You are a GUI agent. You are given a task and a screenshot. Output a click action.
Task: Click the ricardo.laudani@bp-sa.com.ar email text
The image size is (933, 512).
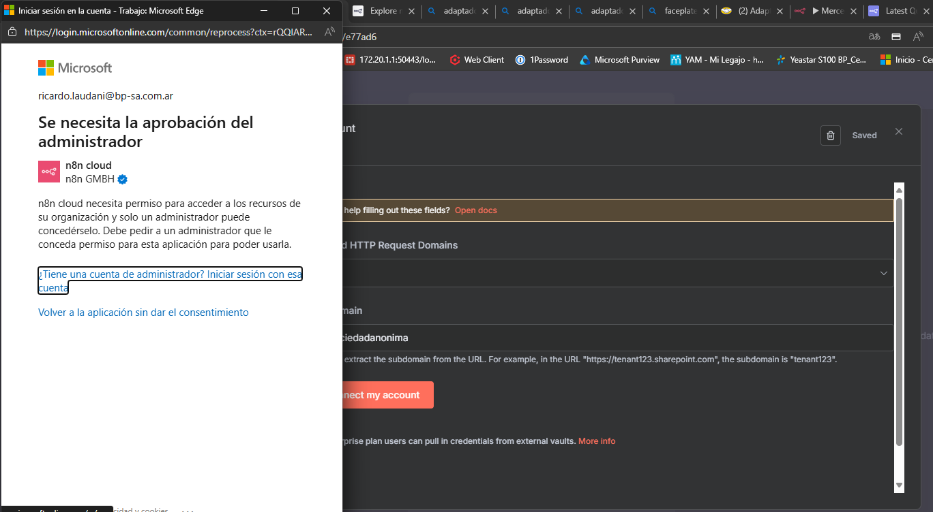[106, 96]
